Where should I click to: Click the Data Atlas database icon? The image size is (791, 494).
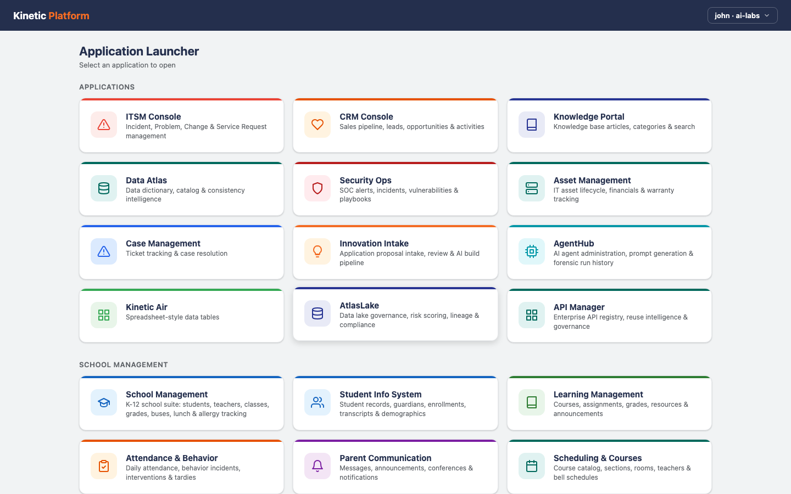click(104, 188)
